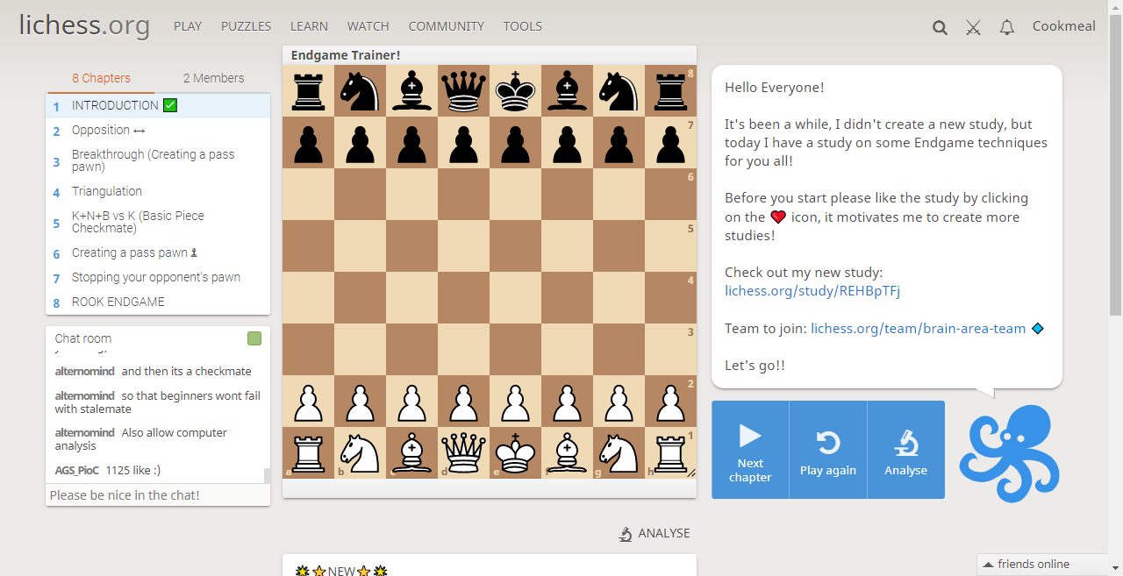
Task: Open the lichess.org/study/REHBpTFj link
Action: tap(812, 291)
